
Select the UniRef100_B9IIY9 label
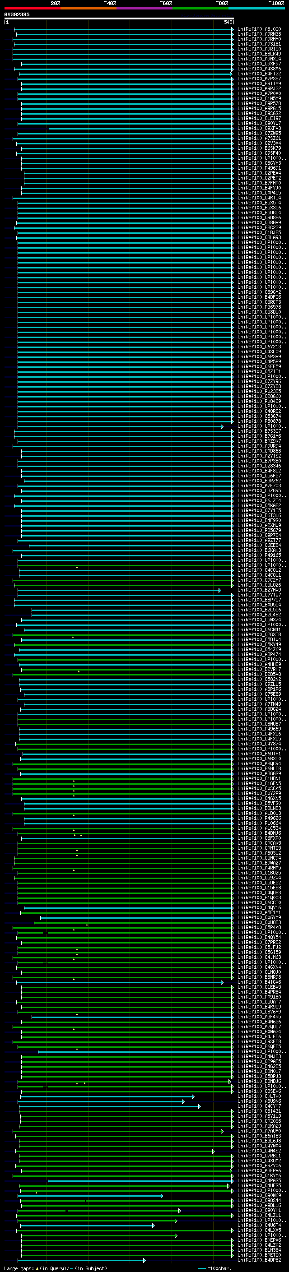[x=259, y=83]
